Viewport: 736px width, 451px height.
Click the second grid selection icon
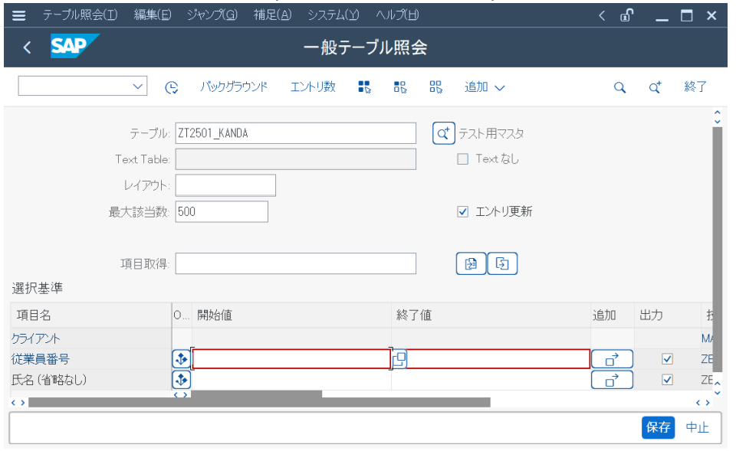point(400,87)
